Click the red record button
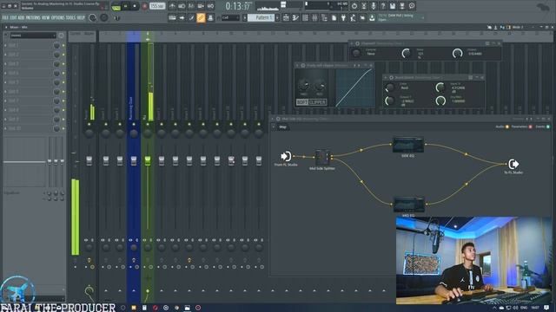Viewport: 556px width, 312px height. coord(145,6)
